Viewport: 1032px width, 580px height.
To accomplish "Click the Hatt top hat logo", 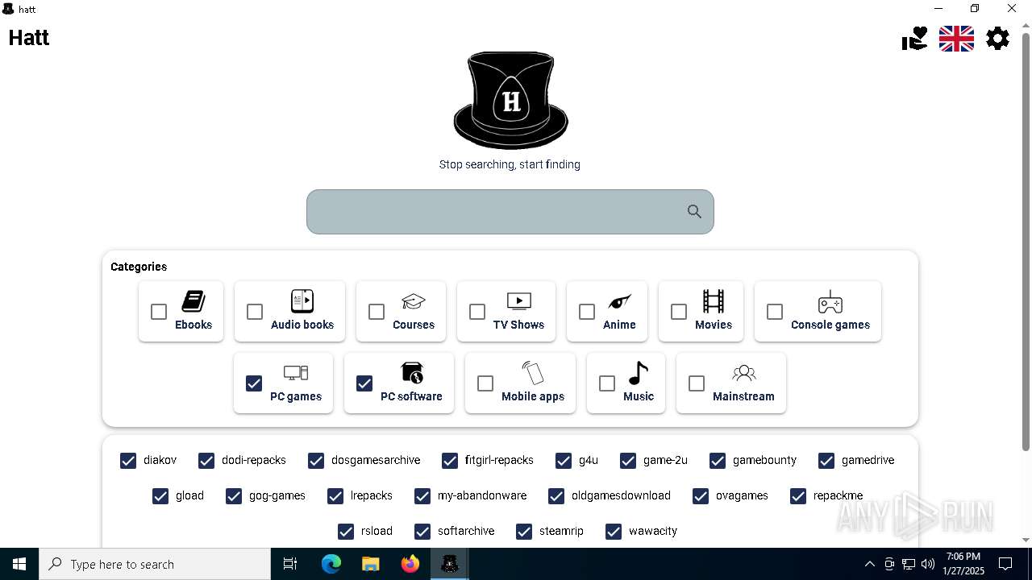I will (x=510, y=100).
